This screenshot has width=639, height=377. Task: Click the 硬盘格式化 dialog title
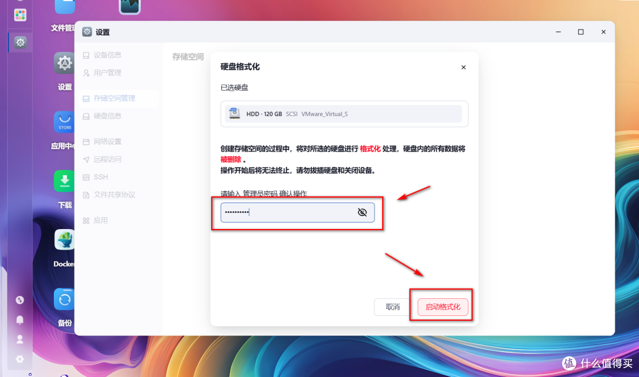tap(240, 67)
